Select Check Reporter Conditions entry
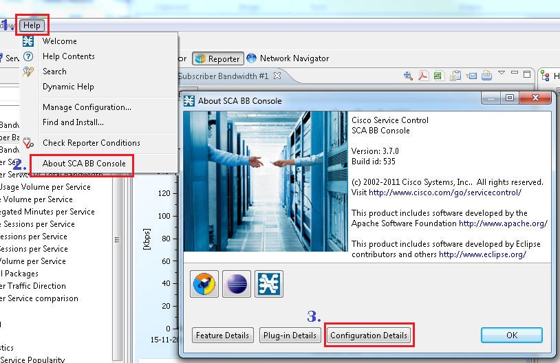 (x=91, y=143)
